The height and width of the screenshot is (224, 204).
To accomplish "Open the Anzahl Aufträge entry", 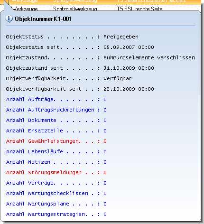I will point(56,100).
